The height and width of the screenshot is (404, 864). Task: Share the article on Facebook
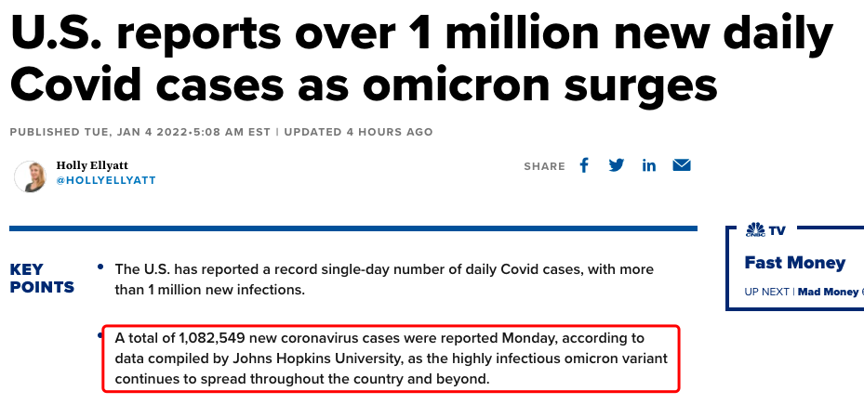[584, 165]
